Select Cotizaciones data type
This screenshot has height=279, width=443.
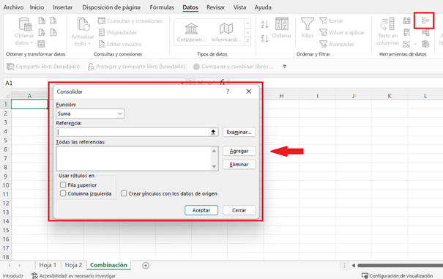tap(192, 32)
